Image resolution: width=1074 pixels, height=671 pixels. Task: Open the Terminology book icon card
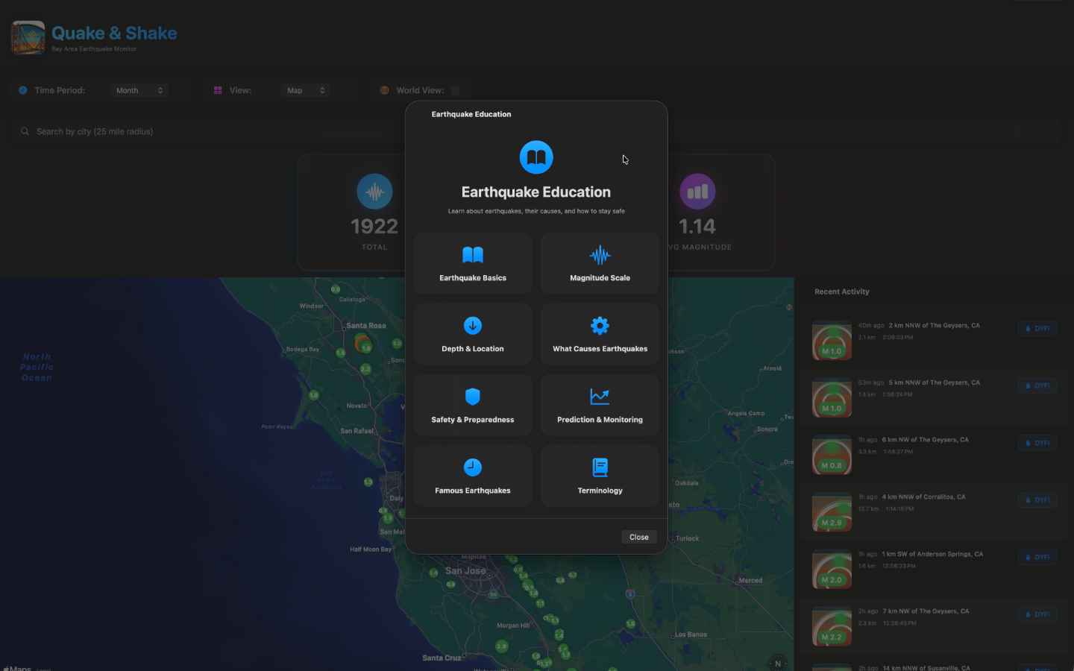pyautogui.click(x=600, y=476)
